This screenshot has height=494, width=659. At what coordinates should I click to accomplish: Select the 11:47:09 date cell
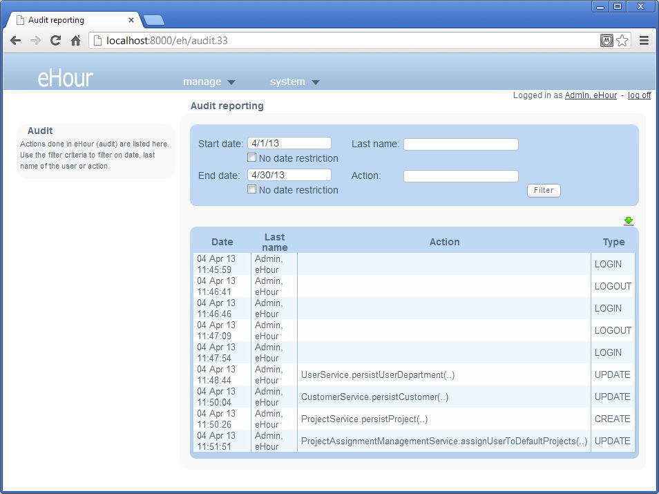point(222,330)
